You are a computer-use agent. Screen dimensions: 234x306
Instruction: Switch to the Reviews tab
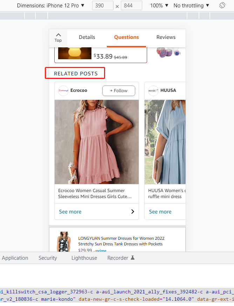click(166, 37)
